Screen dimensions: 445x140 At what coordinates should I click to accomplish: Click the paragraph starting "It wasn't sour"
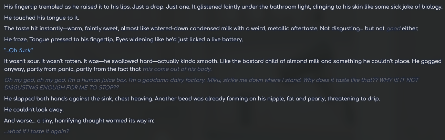tap(222, 65)
